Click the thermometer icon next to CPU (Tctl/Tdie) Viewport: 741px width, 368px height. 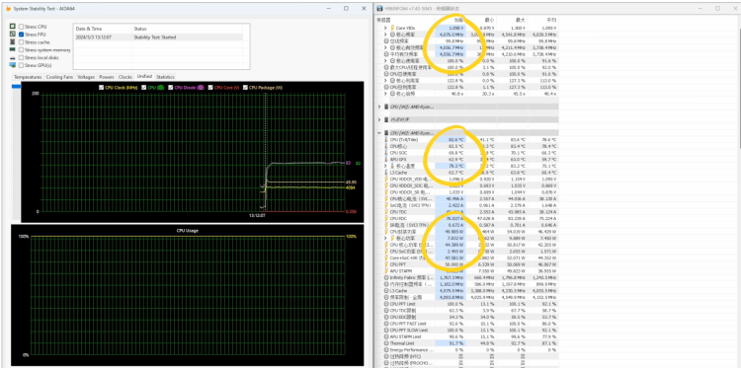point(387,140)
